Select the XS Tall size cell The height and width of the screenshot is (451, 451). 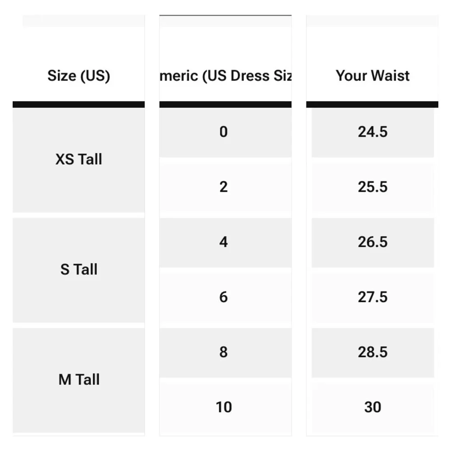[x=78, y=160]
